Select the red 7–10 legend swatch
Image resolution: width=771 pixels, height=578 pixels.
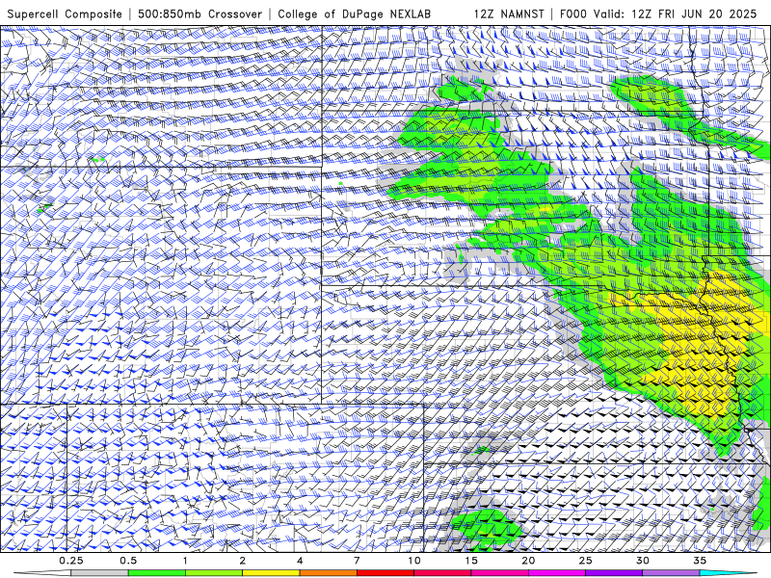coord(385,573)
